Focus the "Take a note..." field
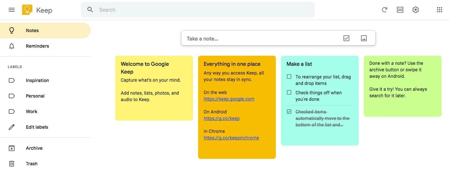 tap(259, 39)
